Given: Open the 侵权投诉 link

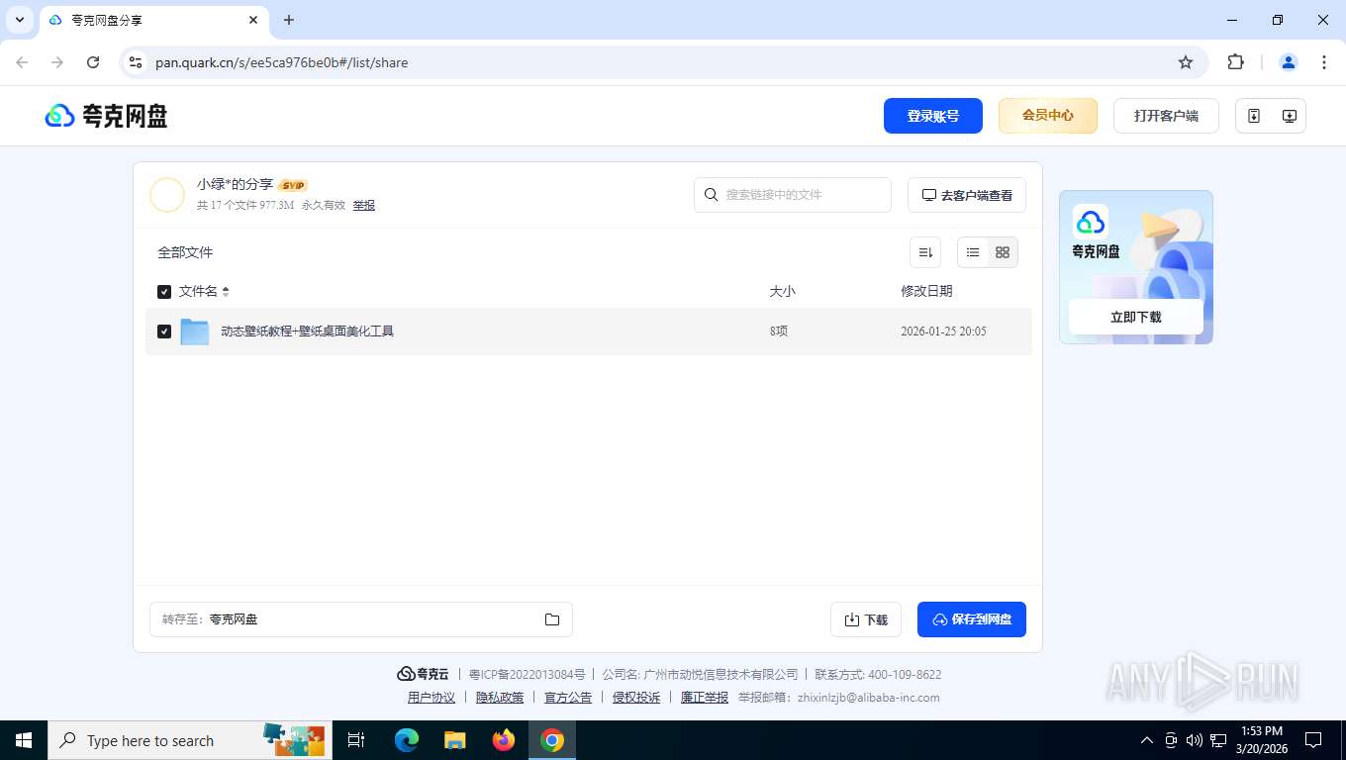Looking at the screenshot, I should [x=636, y=698].
